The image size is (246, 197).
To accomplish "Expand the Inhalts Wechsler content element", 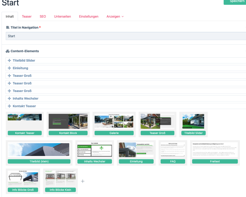I will click(25, 98).
